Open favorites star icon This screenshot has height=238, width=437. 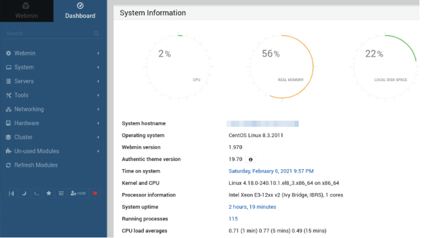coord(49,193)
